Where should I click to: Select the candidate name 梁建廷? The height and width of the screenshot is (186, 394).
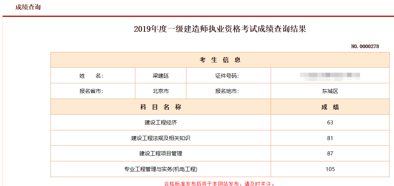click(160, 76)
